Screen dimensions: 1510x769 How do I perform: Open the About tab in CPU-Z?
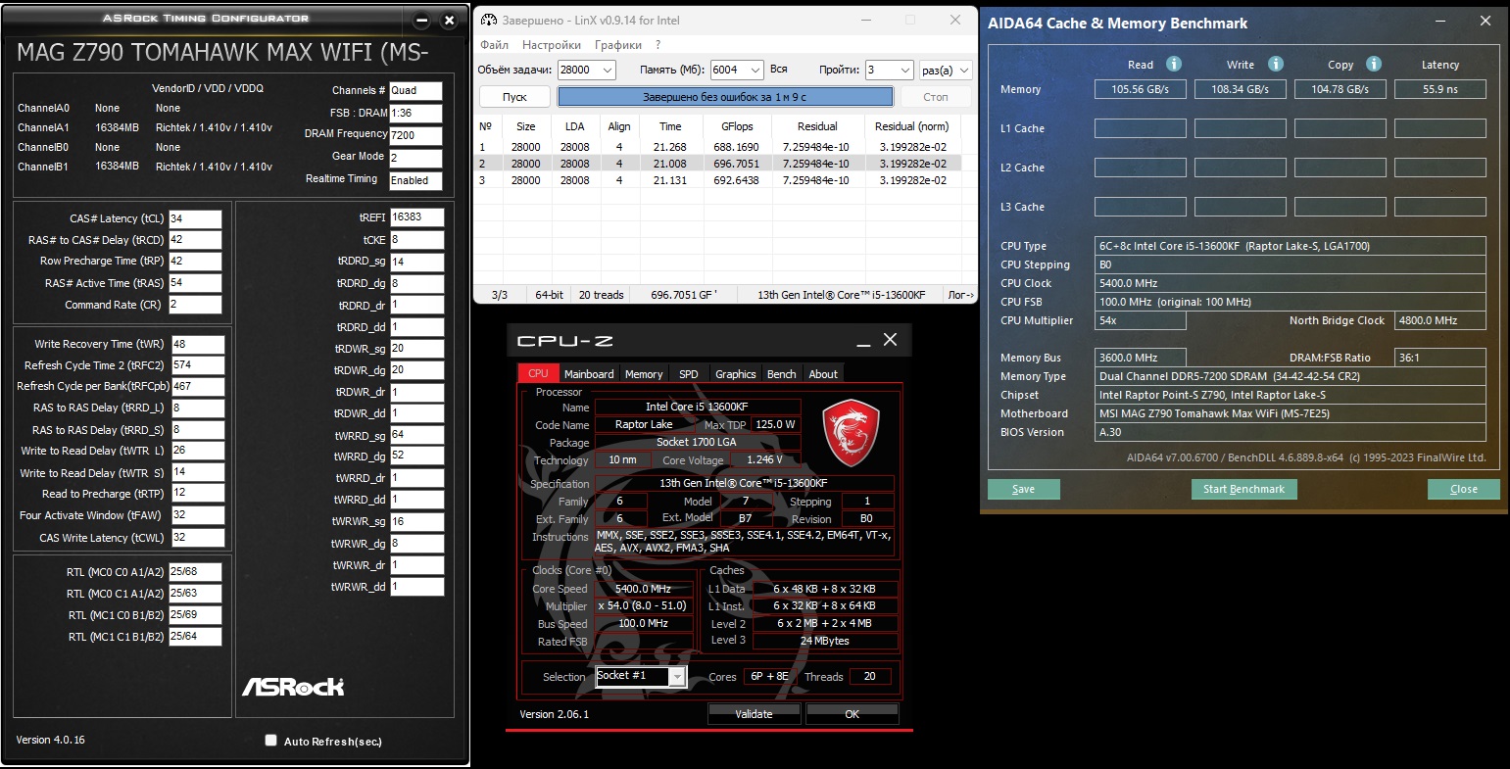[823, 373]
